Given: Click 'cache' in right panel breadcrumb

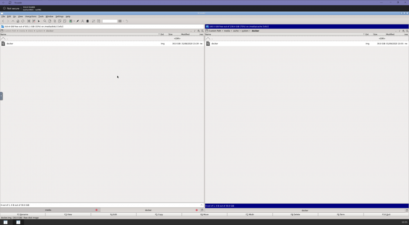Looking at the screenshot, I should 236,31.
